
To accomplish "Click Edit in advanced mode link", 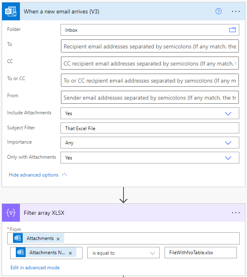I will coord(35,268).
